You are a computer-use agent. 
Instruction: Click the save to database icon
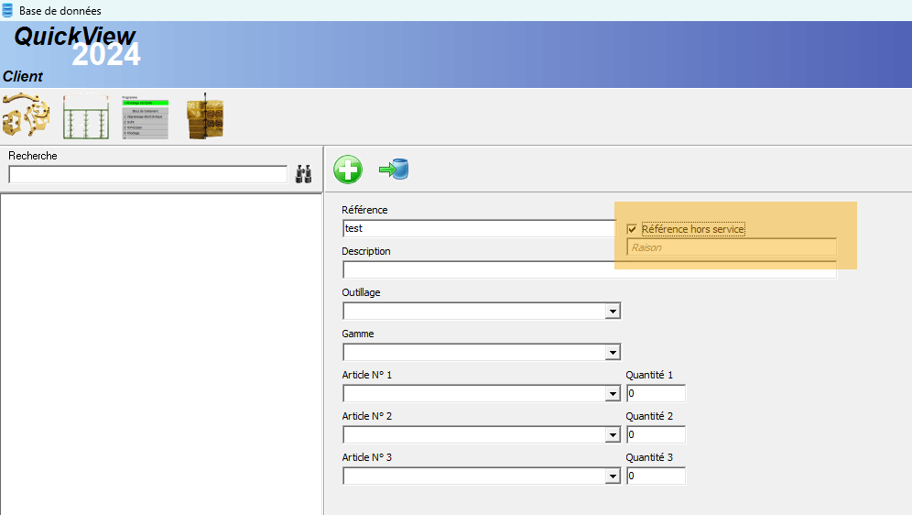[394, 170]
